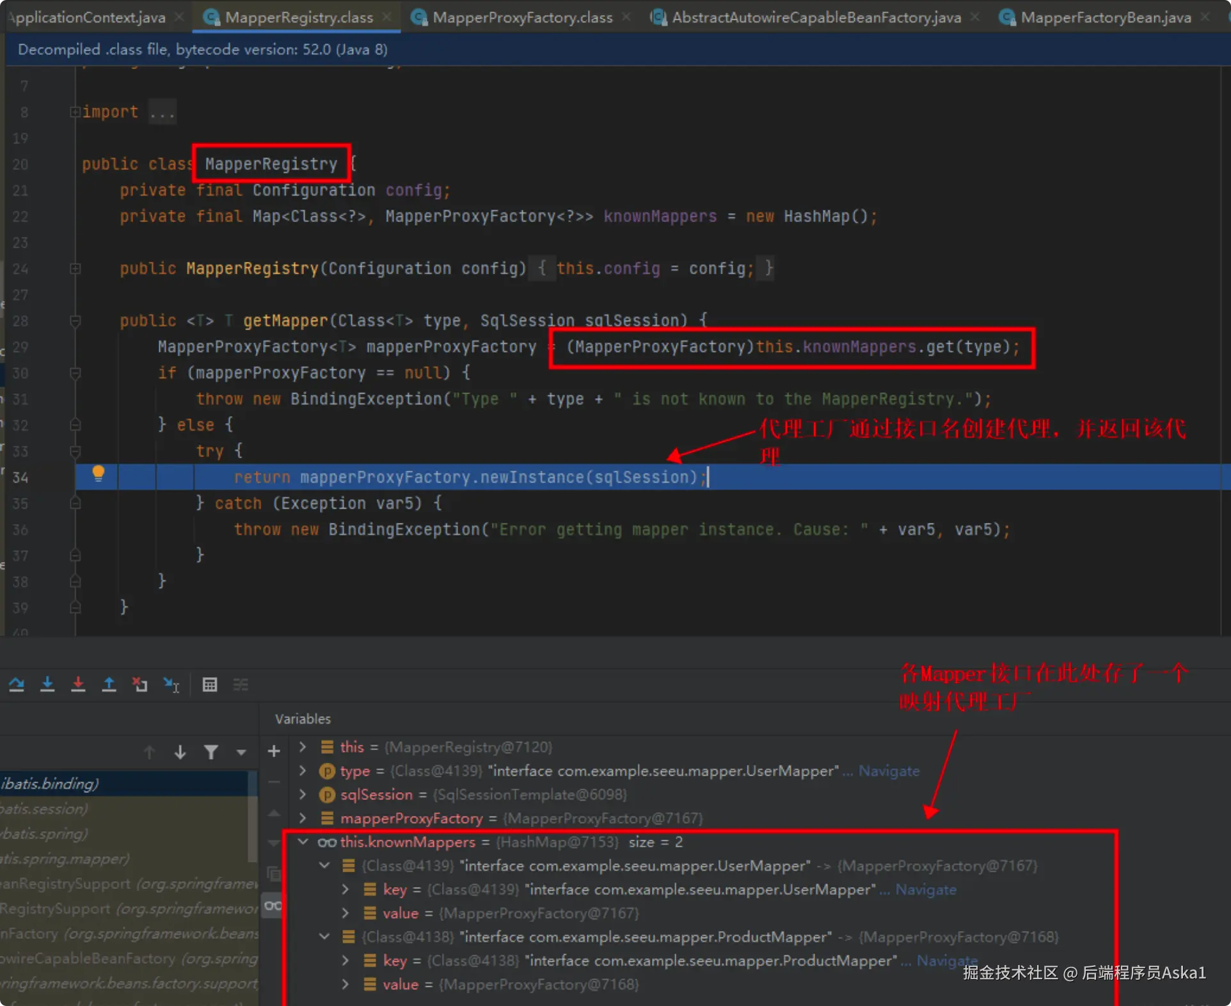Toggle the fold marker on getMapper method line
Image resolution: width=1231 pixels, height=1006 pixels.
(75, 321)
